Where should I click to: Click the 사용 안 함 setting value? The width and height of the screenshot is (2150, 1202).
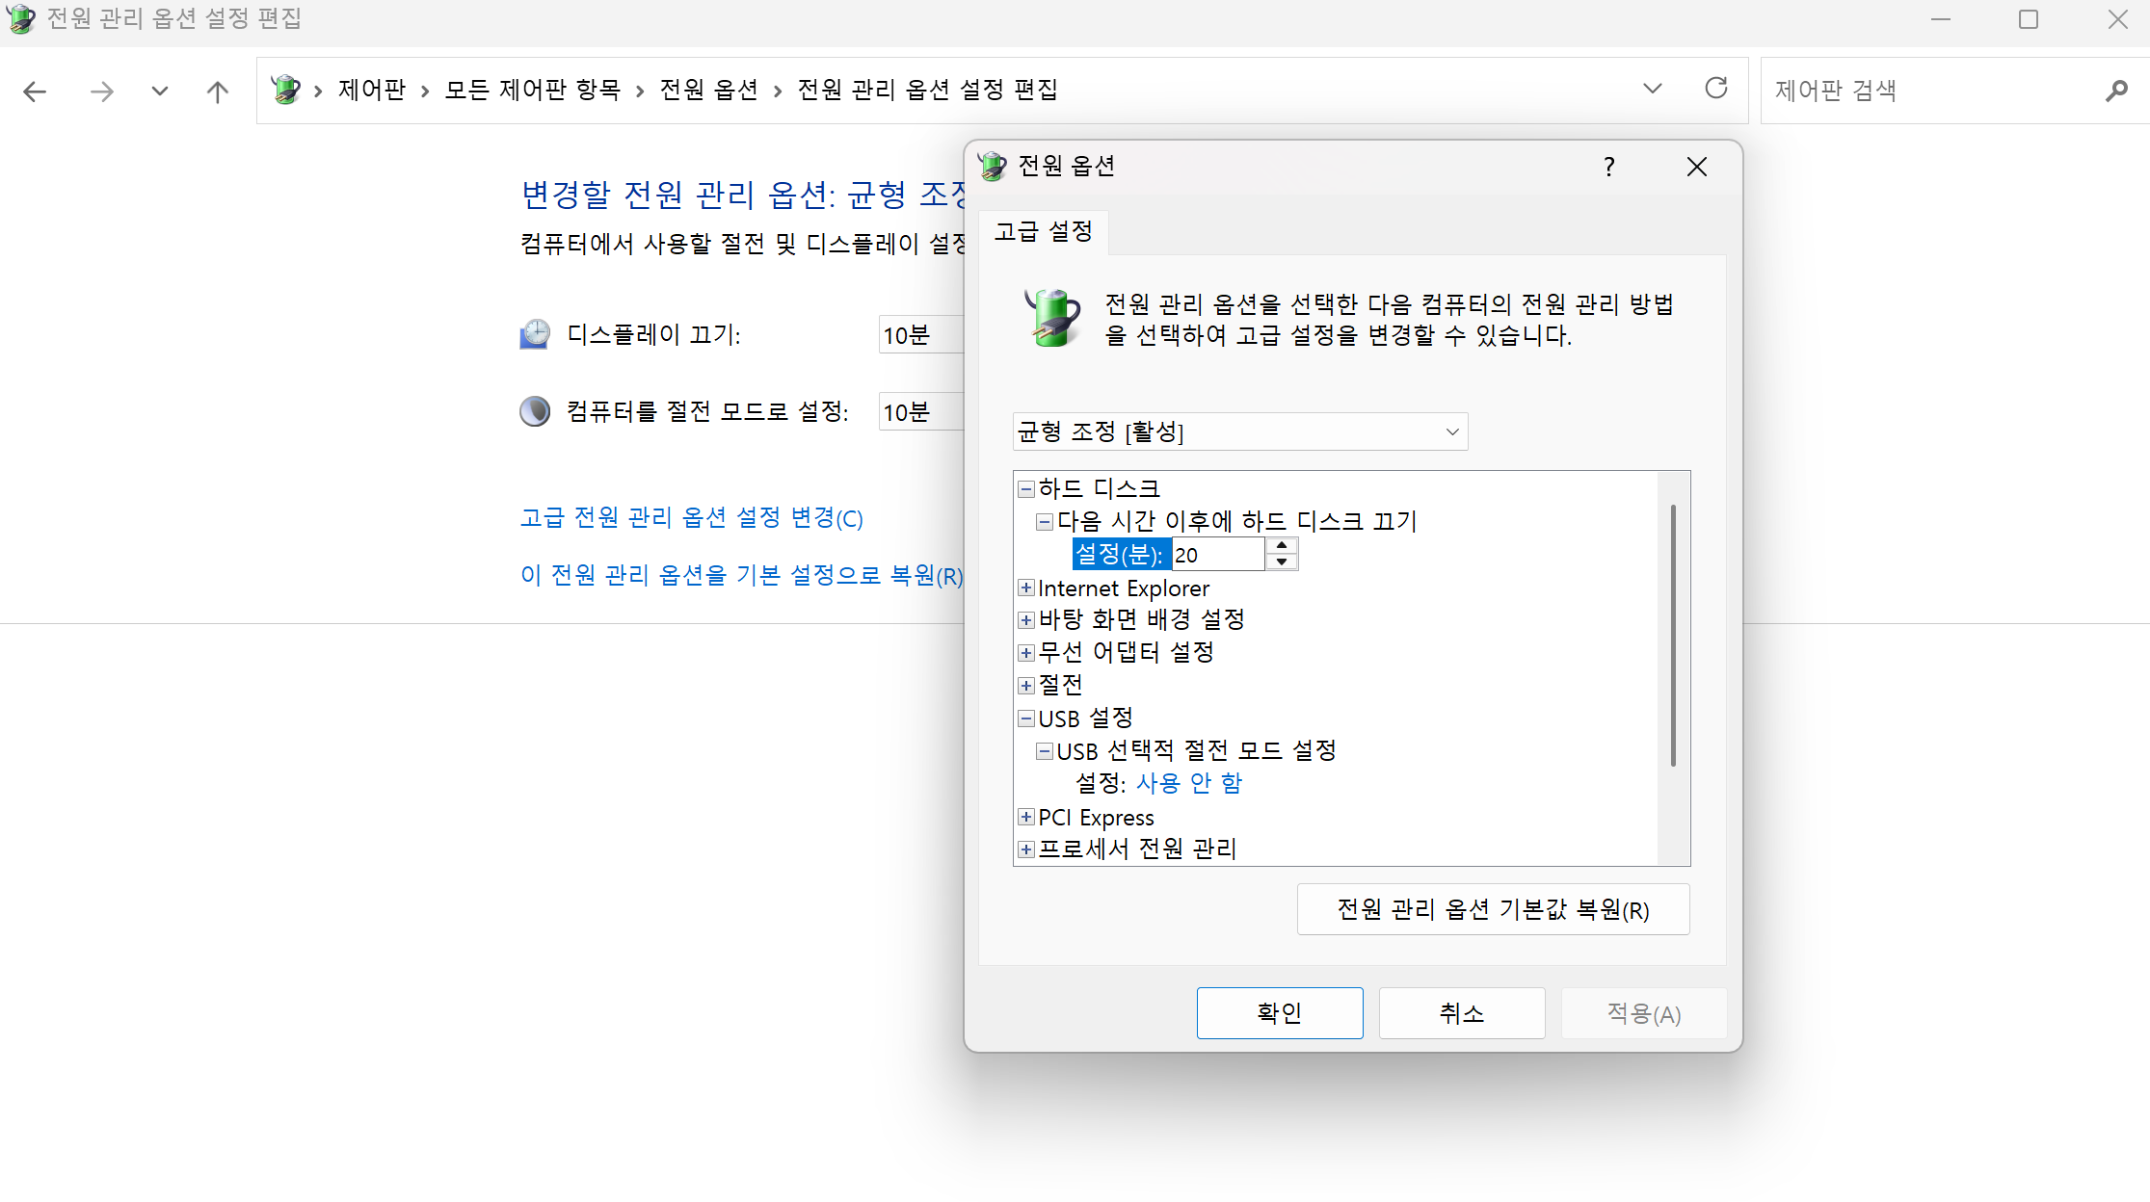(1189, 783)
